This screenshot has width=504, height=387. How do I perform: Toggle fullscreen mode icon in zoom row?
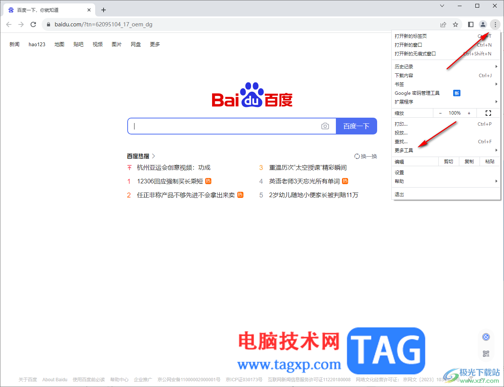coord(488,113)
